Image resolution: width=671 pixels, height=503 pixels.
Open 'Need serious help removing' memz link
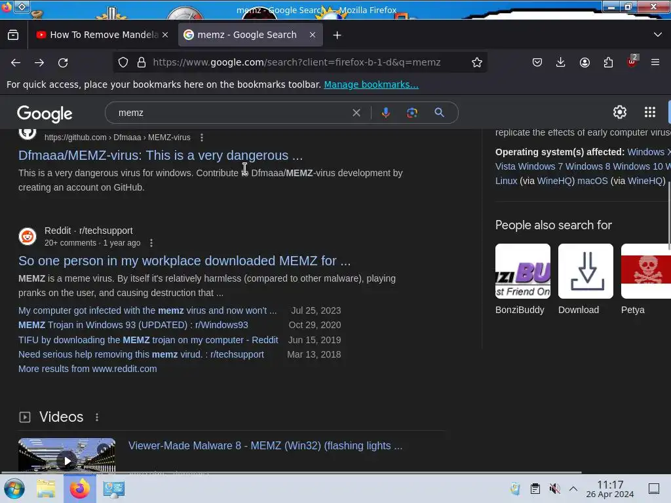(x=142, y=354)
